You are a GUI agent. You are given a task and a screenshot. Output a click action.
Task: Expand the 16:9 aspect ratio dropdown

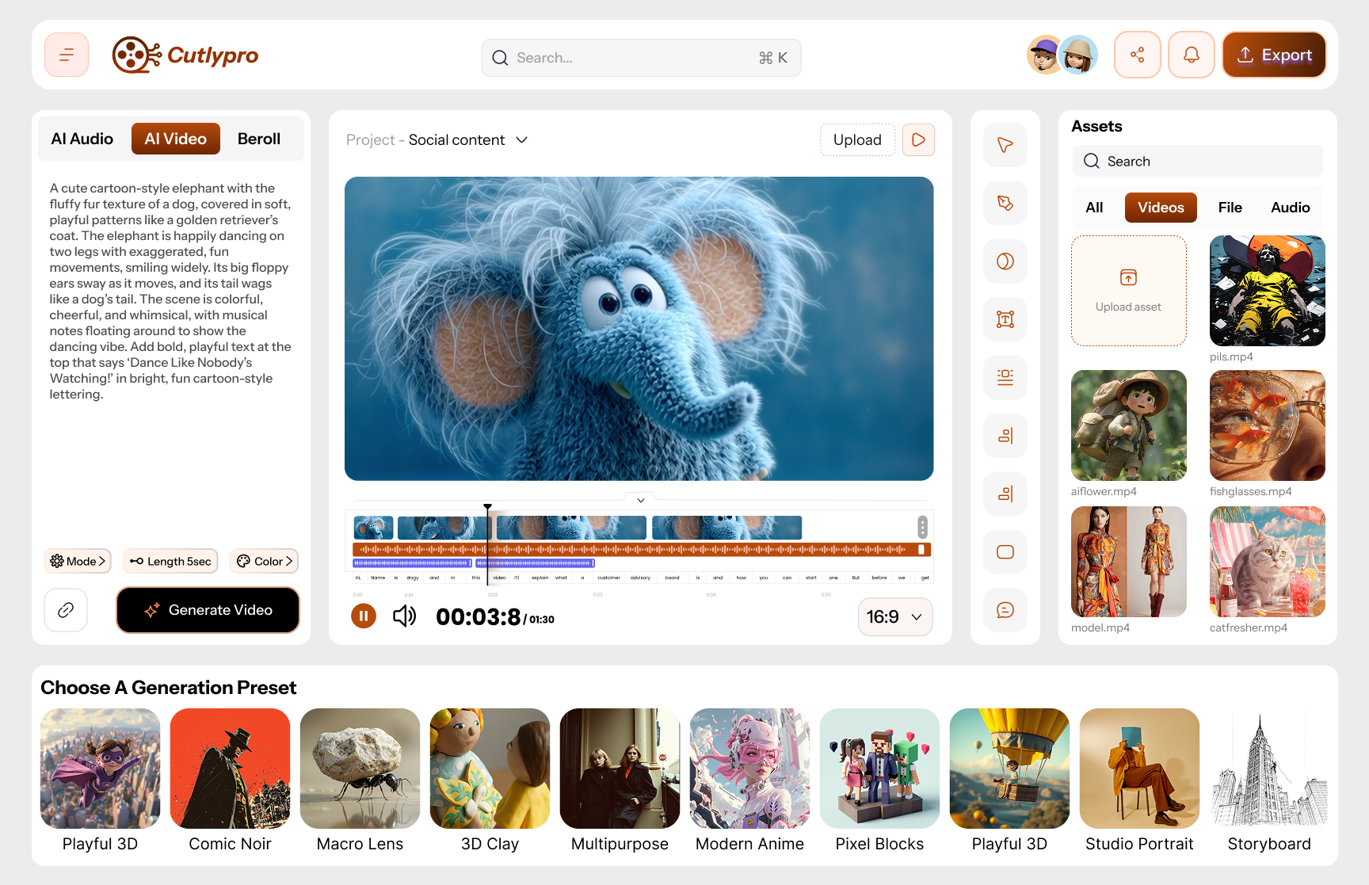(895, 616)
